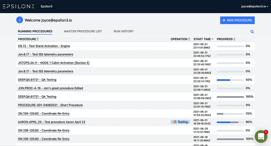Click the Testing operation tag

pos(180,122)
